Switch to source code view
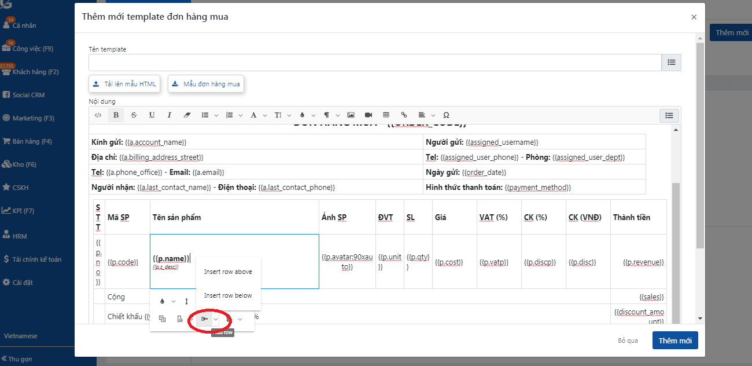 (98, 115)
